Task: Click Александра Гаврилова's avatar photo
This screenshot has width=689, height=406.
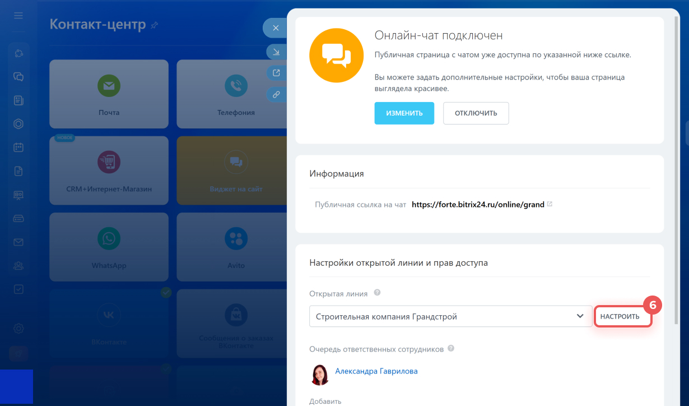Action: click(x=320, y=375)
